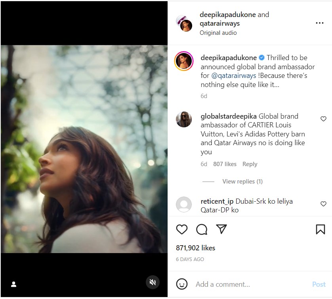Image resolution: width=332 pixels, height=299 pixels.
Task: Save post with the bookmark icon
Action: point(320,229)
